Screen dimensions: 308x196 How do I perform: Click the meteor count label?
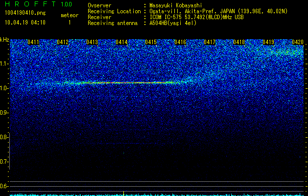click(x=70, y=15)
